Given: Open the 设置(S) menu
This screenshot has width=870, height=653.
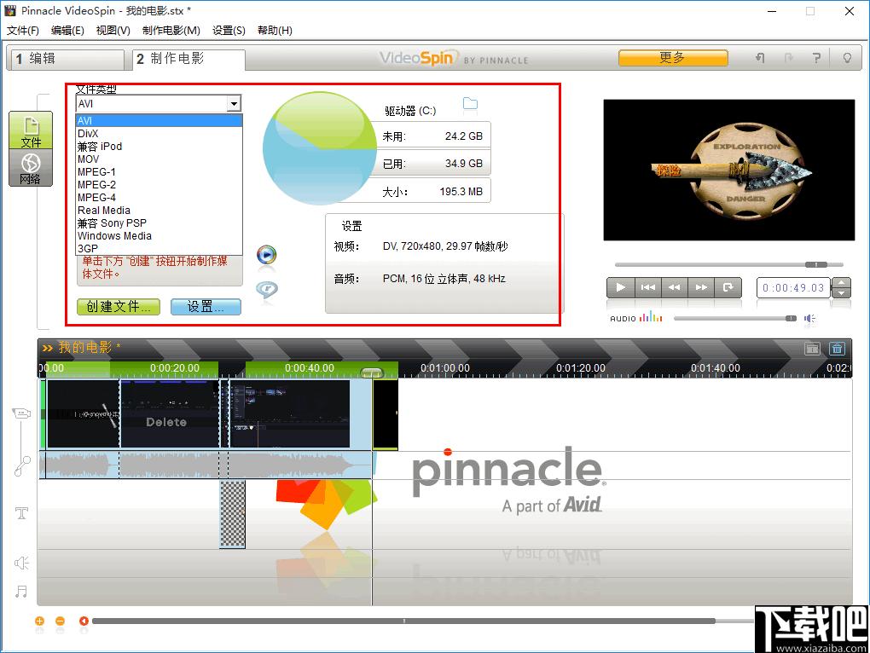Looking at the screenshot, I should pyautogui.click(x=229, y=31).
